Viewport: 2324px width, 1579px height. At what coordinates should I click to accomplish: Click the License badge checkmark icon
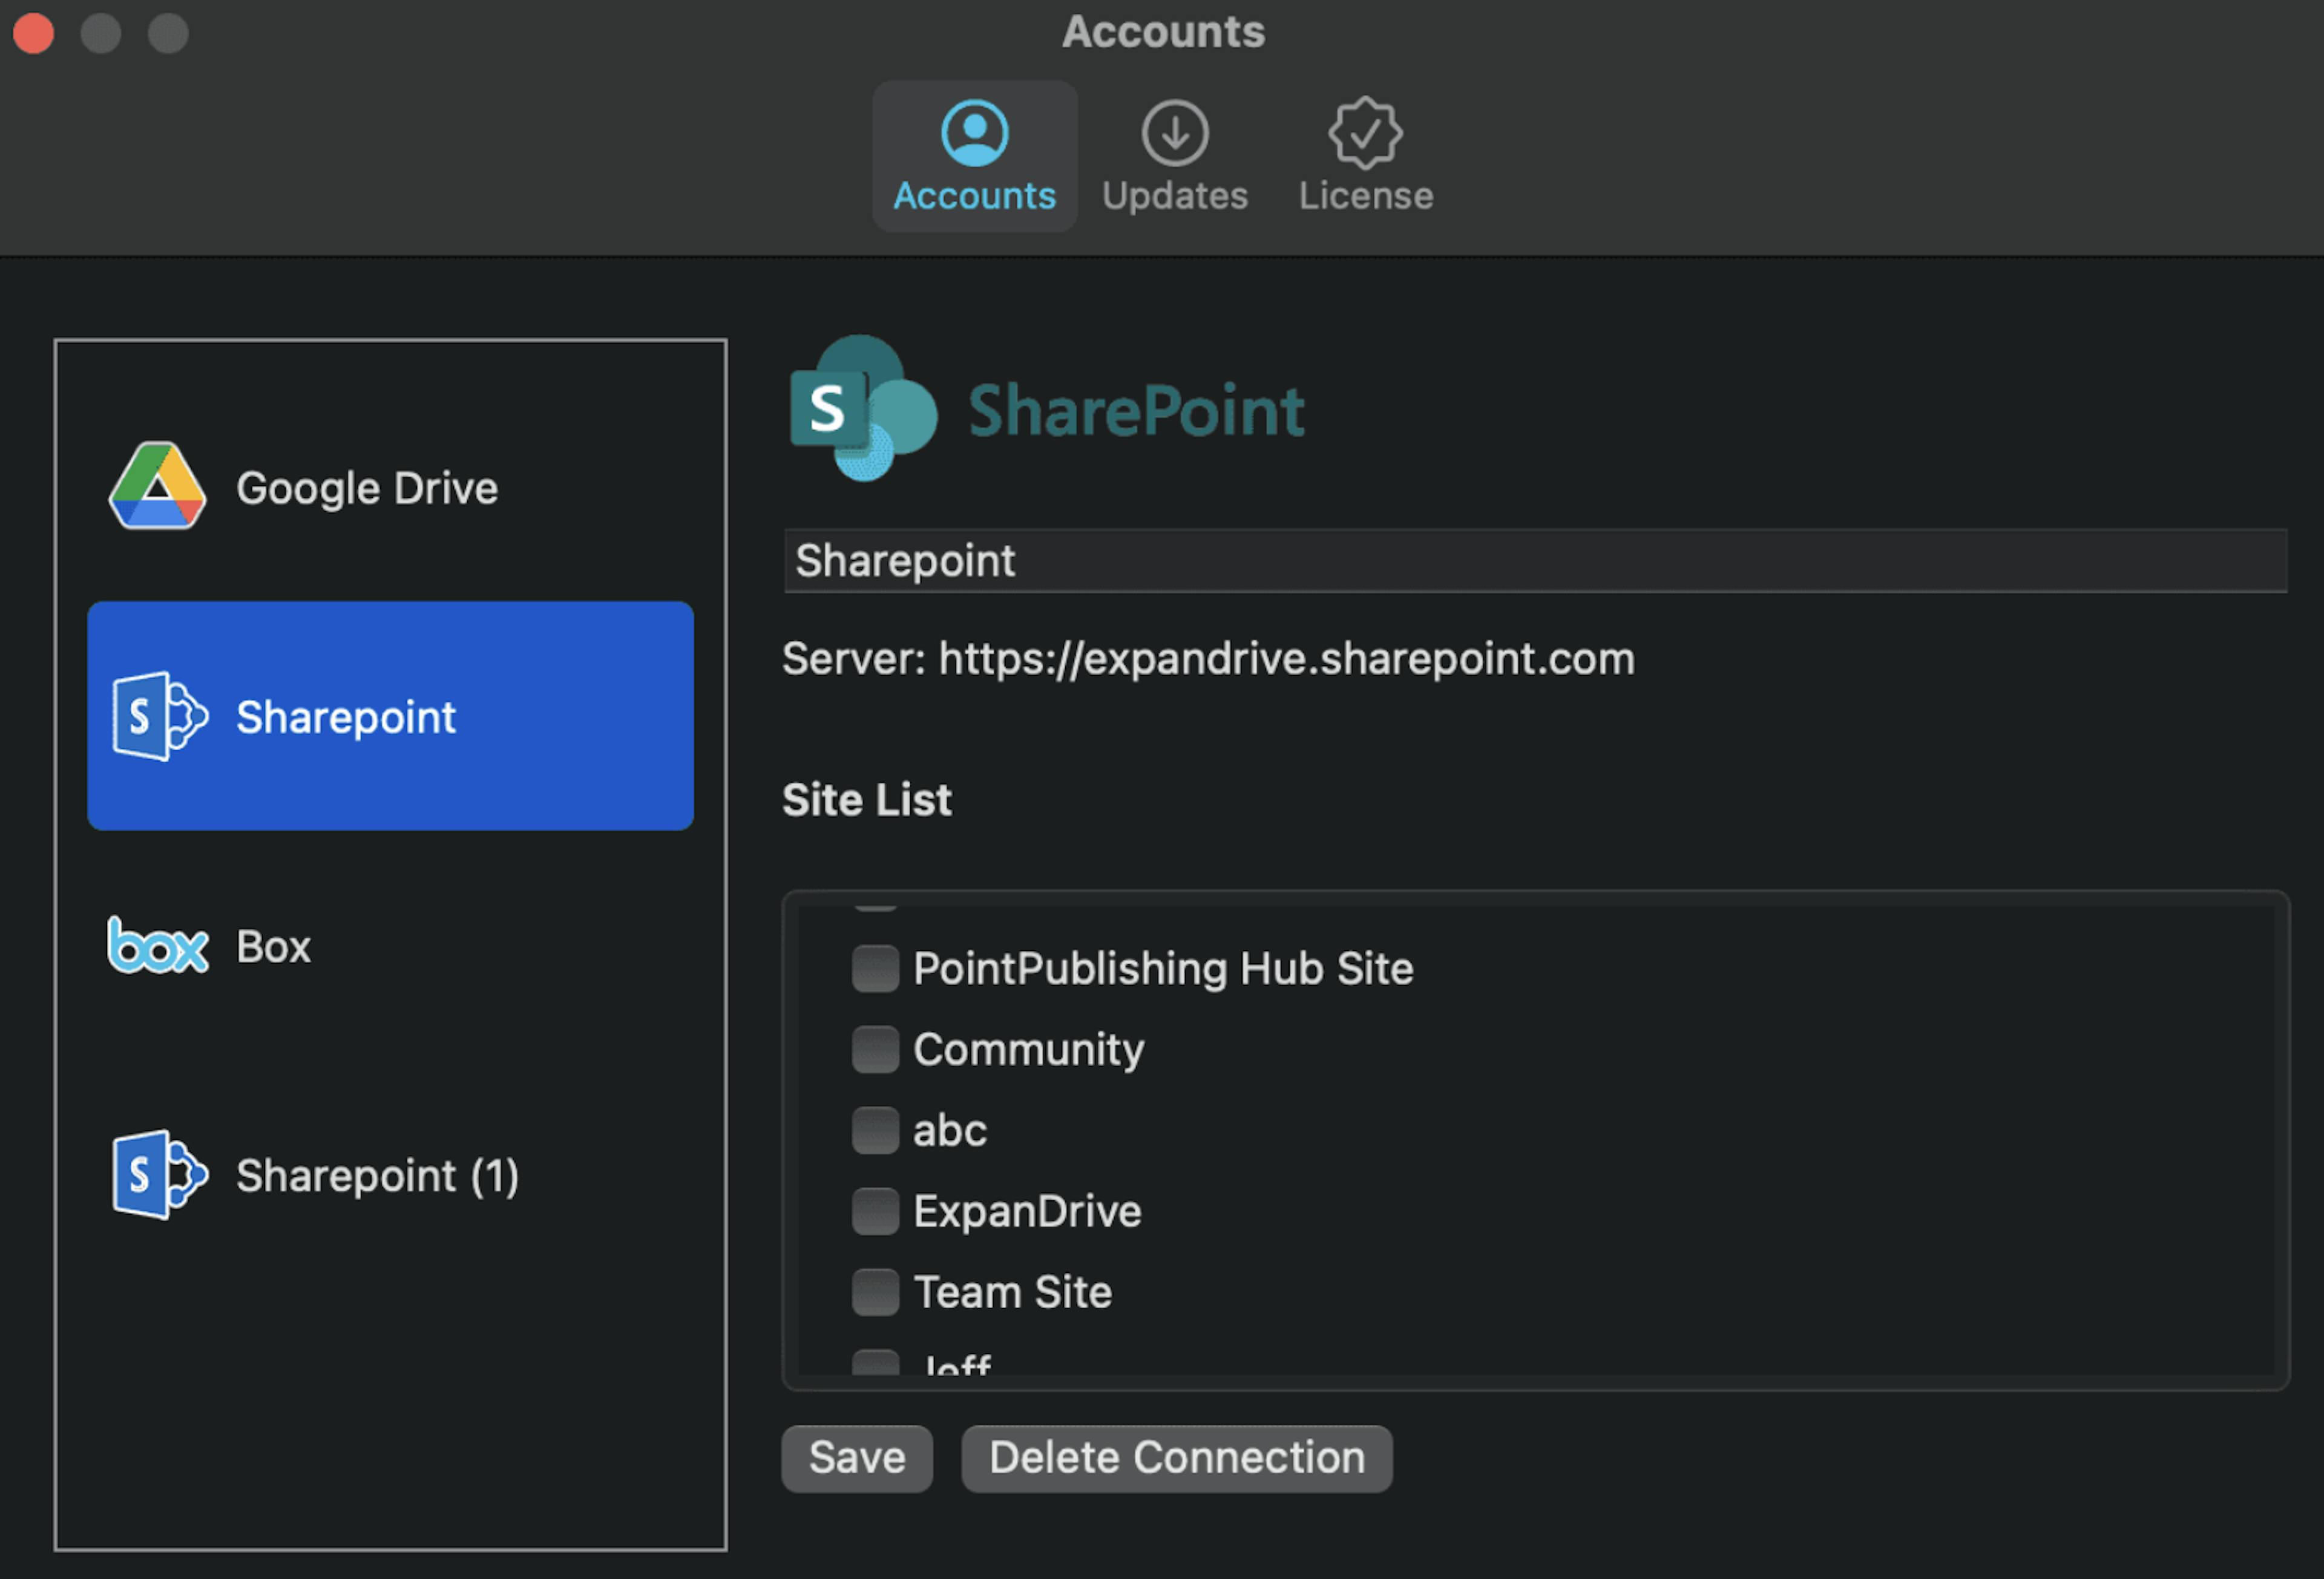1364,133
